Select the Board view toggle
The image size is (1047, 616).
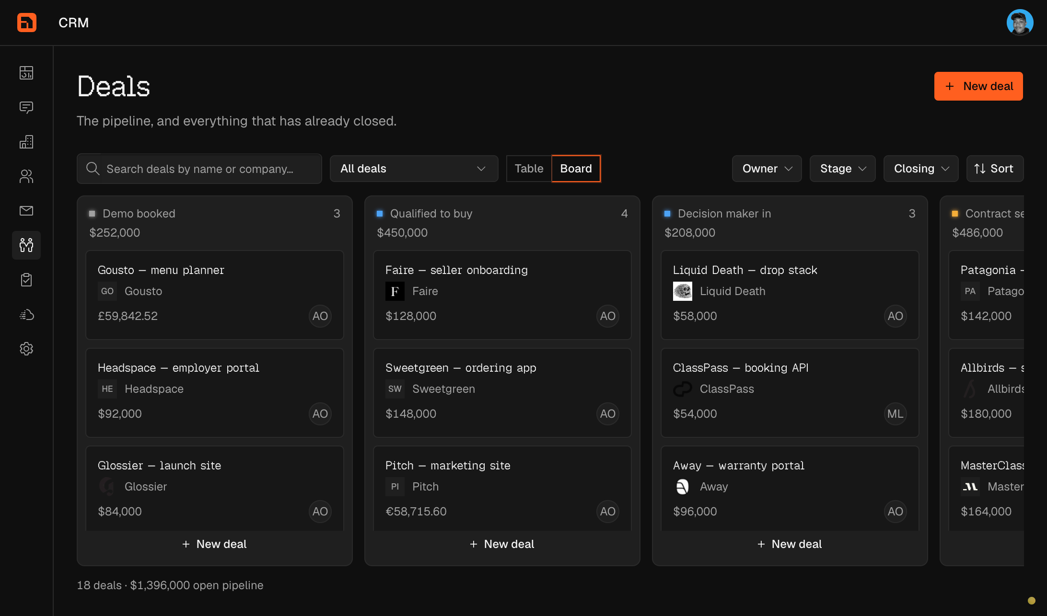pos(576,169)
